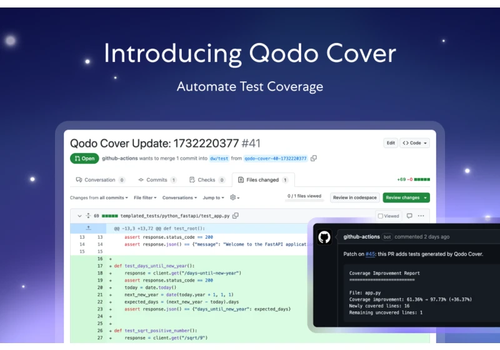The width and height of the screenshot is (500, 350).
Task: Switch to the Checks tab
Action: click(207, 180)
